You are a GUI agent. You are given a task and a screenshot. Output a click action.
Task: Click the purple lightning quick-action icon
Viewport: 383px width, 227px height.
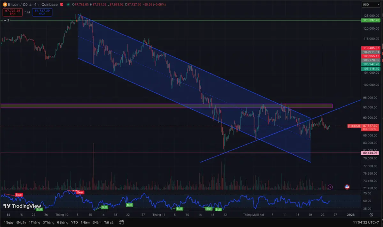[330, 187]
